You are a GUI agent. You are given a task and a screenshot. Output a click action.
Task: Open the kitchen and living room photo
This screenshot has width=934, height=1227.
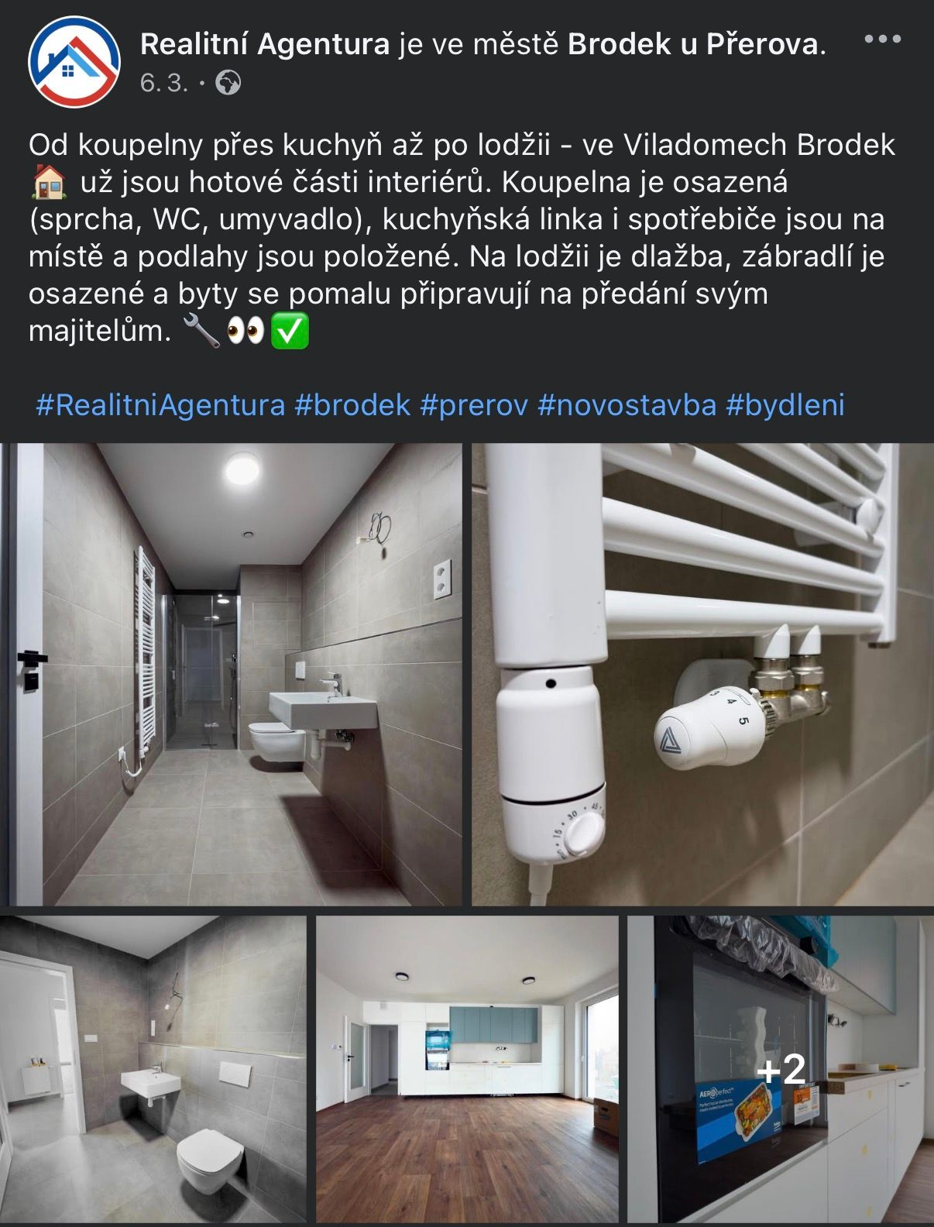(x=467, y=1069)
